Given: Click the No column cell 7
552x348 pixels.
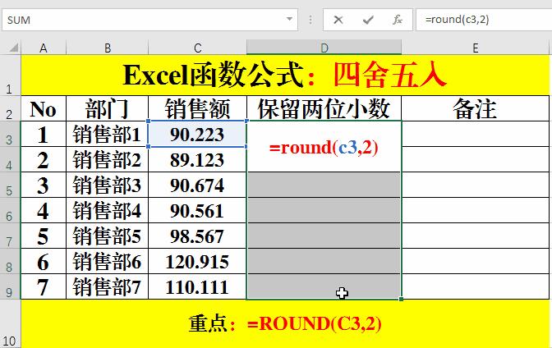Looking at the screenshot, I should point(44,286).
